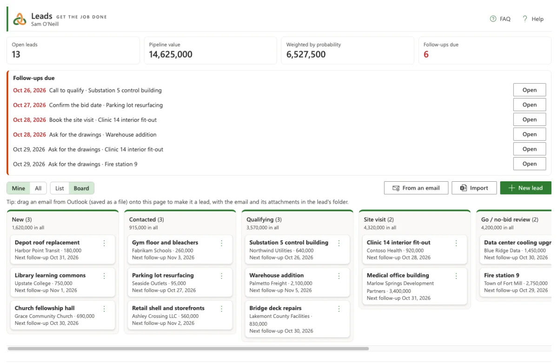Click the Import button
Screen dimensions: 558x363
(x=474, y=188)
